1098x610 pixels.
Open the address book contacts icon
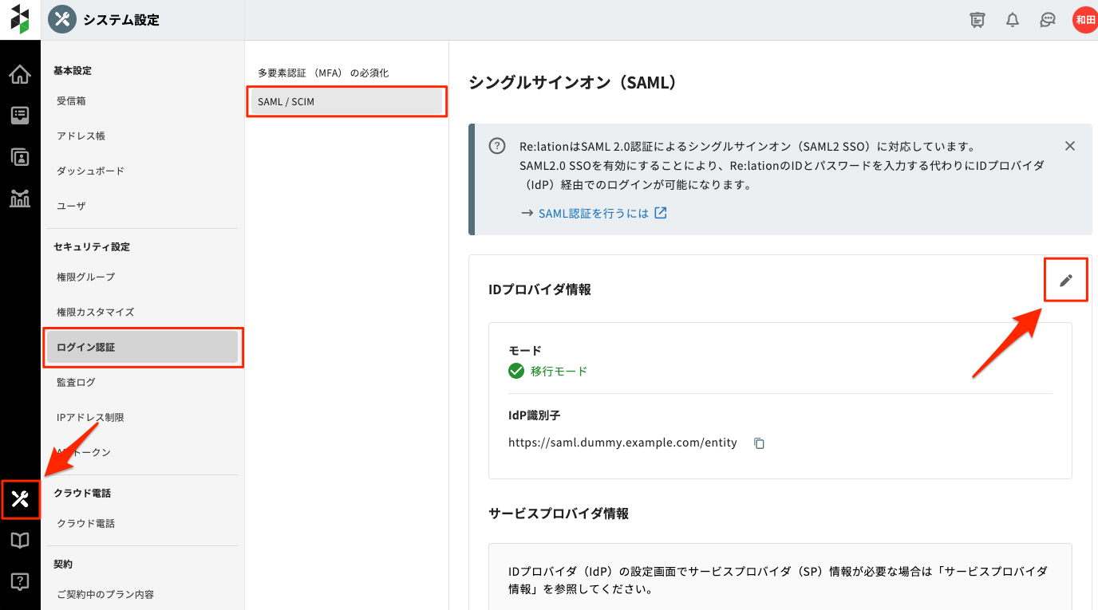click(20, 157)
